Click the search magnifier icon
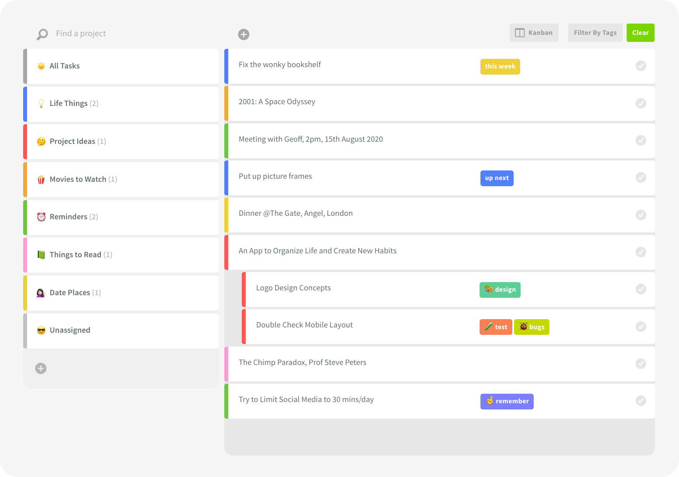Viewport: 679px width, 477px height. coord(42,34)
